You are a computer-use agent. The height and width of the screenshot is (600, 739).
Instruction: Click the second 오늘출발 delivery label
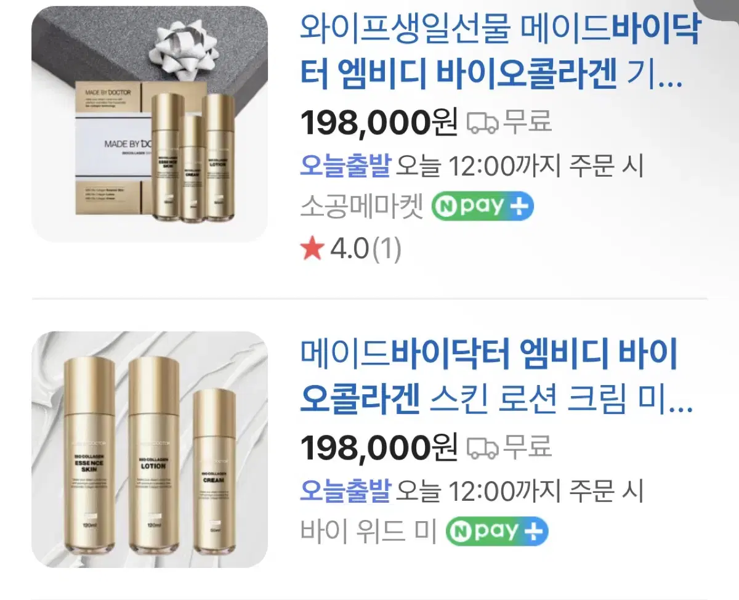pos(345,490)
